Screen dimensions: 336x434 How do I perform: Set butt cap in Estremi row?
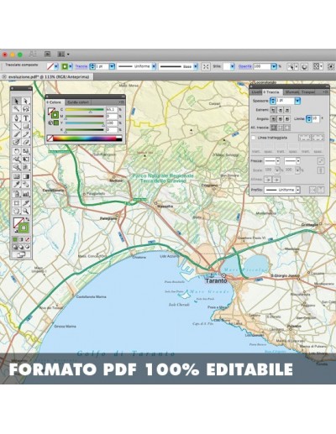click(273, 110)
